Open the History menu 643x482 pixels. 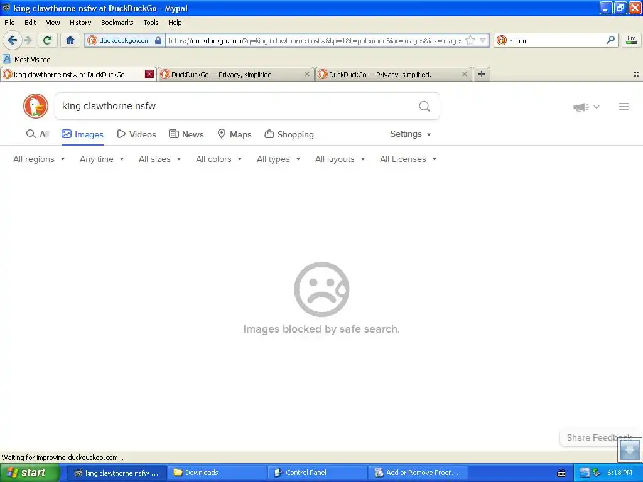point(80,23)
